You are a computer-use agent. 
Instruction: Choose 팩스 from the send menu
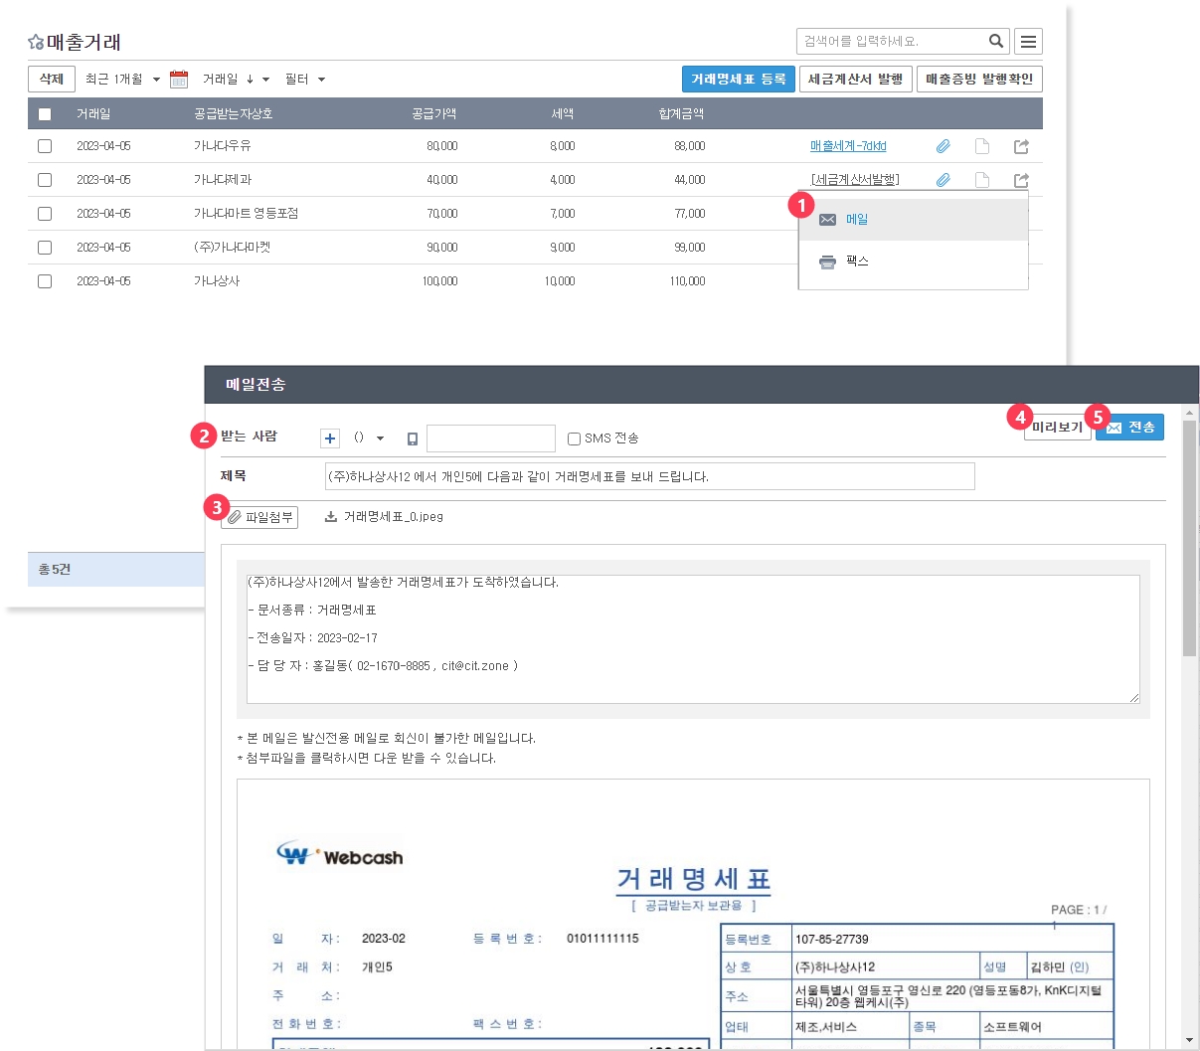click(x=856, y=262)
